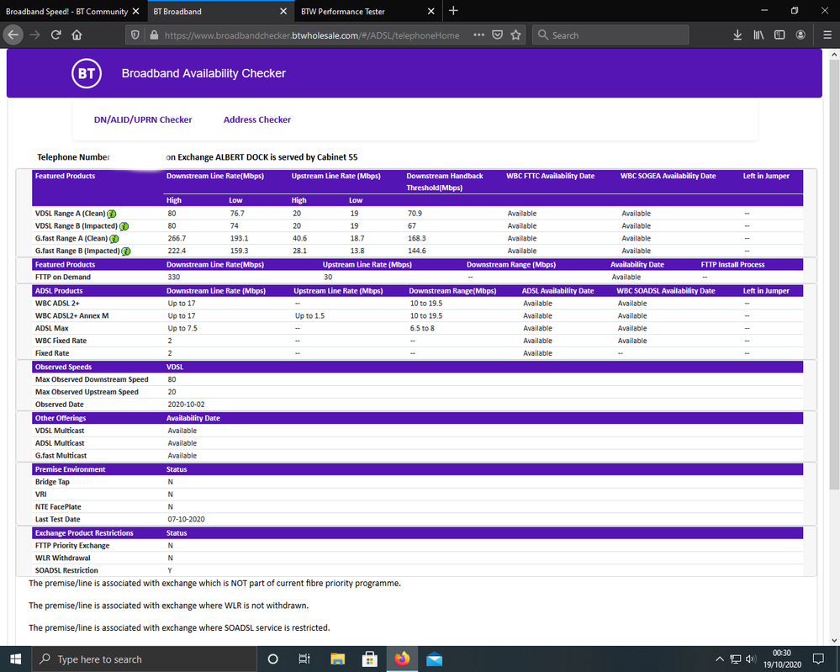Image resolution: width=840 pixels, height=672 pixels.
Task: Open the Firefox hamburger menu
Action: point(824,35)
